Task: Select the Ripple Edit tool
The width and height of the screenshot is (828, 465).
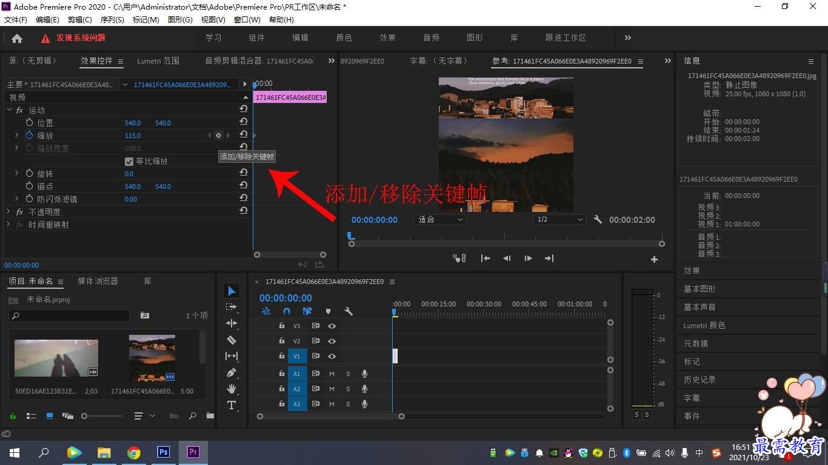Action: [x=232, y=323]
